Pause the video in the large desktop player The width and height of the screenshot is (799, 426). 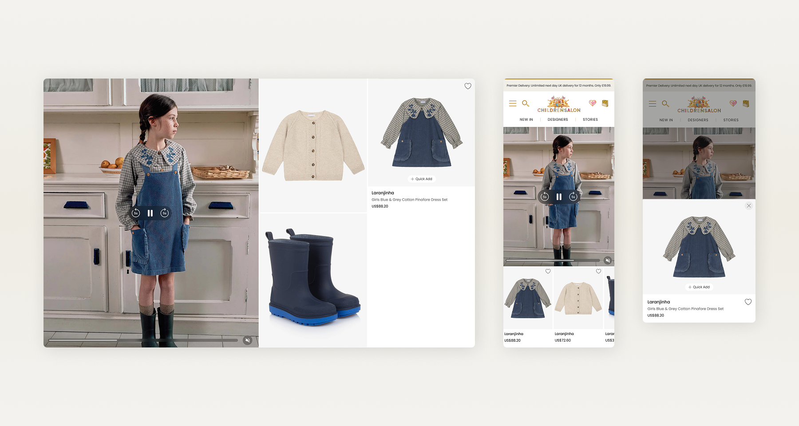(x=150, y=213)
